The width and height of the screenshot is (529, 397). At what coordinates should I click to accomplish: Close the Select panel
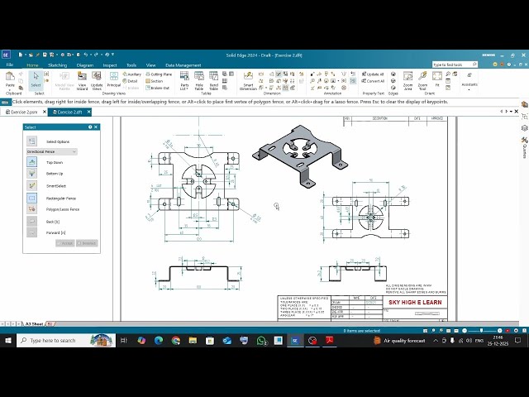[96, 127]
